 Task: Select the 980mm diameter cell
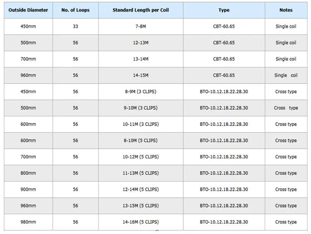tap(28, 222)
